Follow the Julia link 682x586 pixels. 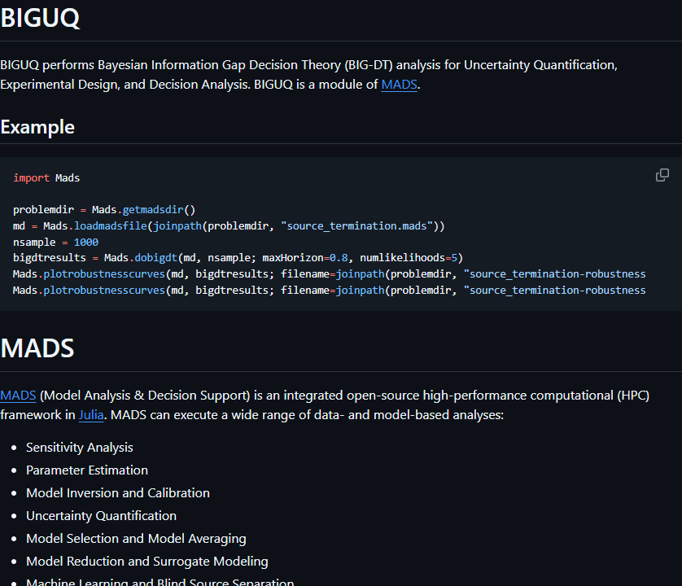click(x=91, y=415)
